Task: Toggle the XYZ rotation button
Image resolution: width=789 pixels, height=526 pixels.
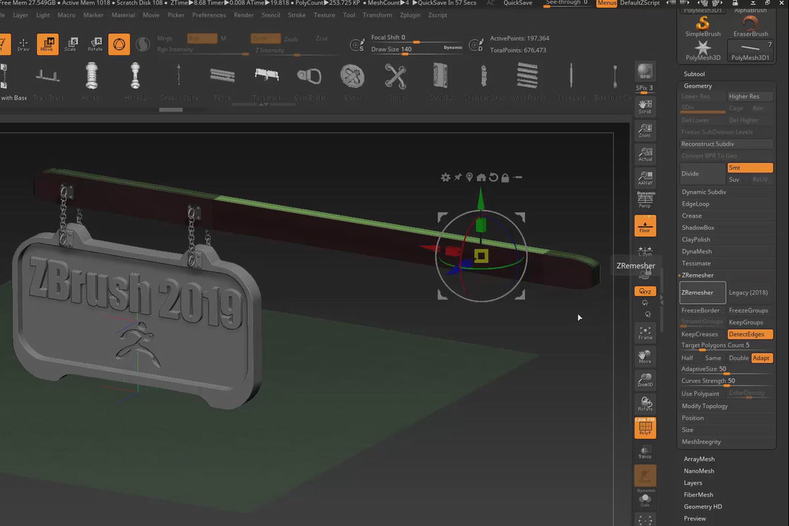Action: click(645, 291)
